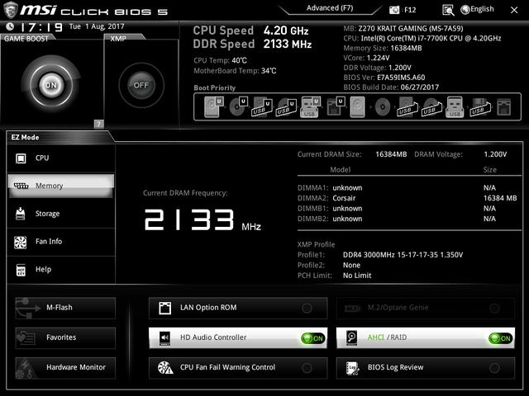The height and width of the screenshot is (396, 529).
Task: Select the legacy CD/DVD boot icon without UEFI badge
Action: tap(383, 107)
